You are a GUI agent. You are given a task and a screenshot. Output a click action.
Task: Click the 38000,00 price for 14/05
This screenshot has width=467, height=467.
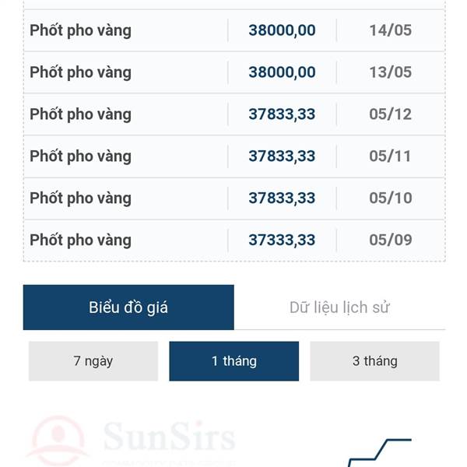[x=282, y=30]
